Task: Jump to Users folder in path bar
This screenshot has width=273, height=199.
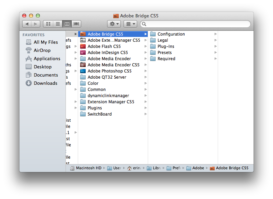Action: [x=114, y=168]
